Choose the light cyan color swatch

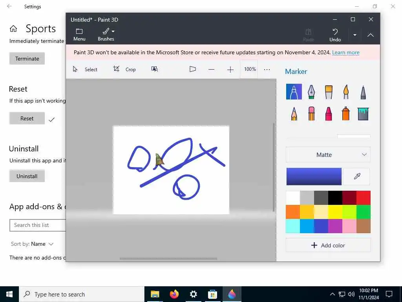(x=293, y=226)
